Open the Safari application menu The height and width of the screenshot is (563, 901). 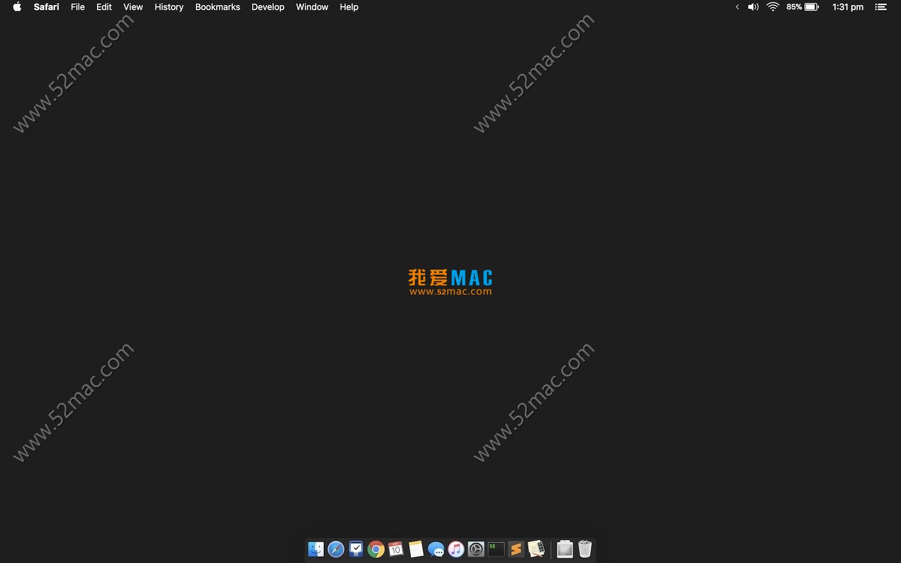pos(46,7)
